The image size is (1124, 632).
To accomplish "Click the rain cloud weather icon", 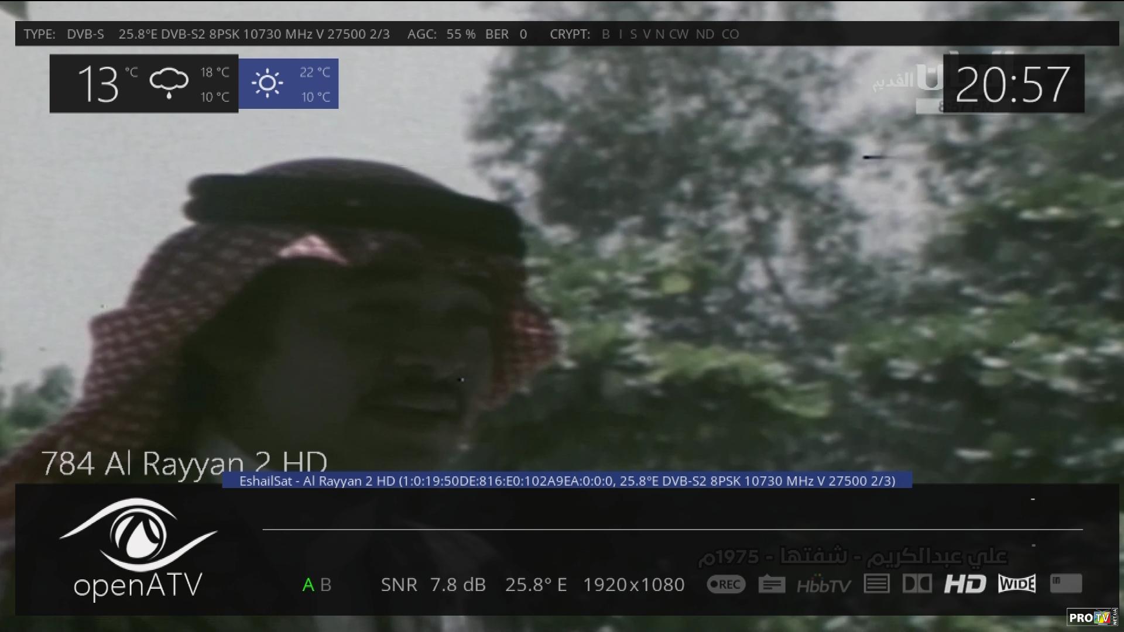I will (169, 83).
